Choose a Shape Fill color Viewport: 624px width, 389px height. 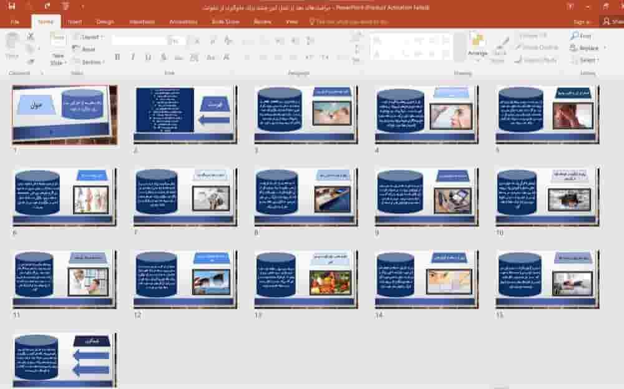tap(534, 36)
